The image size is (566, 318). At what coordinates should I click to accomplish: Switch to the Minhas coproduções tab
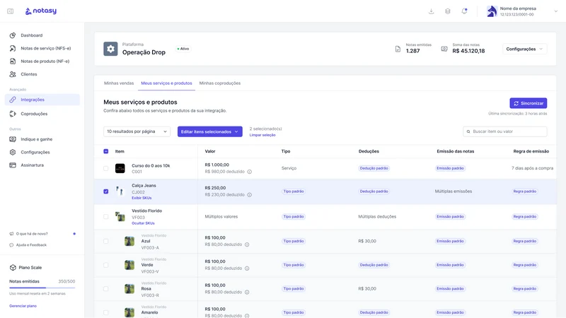point(220,83)
